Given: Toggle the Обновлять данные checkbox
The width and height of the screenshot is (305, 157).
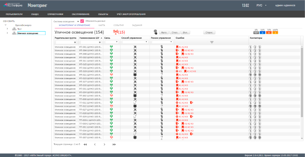Looking at the screenshot, I should 82,21.
